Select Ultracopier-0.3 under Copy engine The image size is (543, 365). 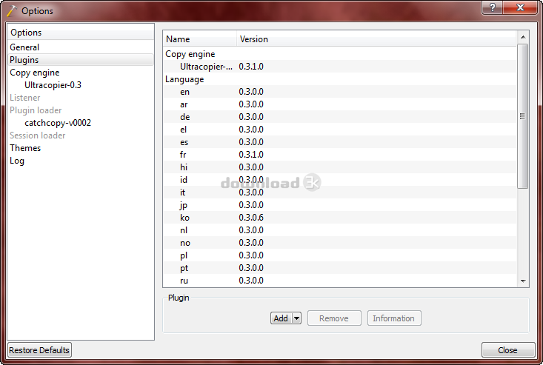[53, 85]
